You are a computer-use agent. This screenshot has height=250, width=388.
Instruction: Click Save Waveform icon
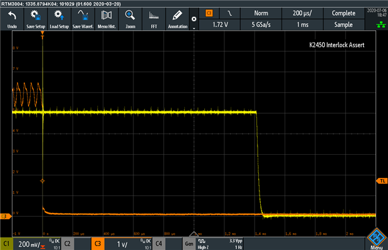coord(83,19)
